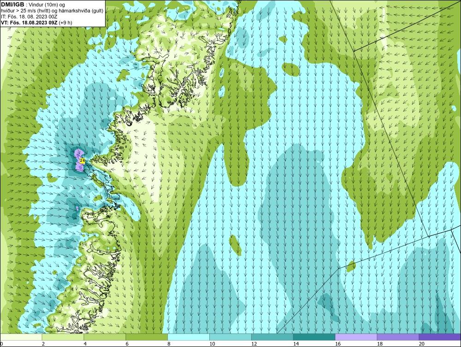Click the legend scale value 20

pos(422,344)
